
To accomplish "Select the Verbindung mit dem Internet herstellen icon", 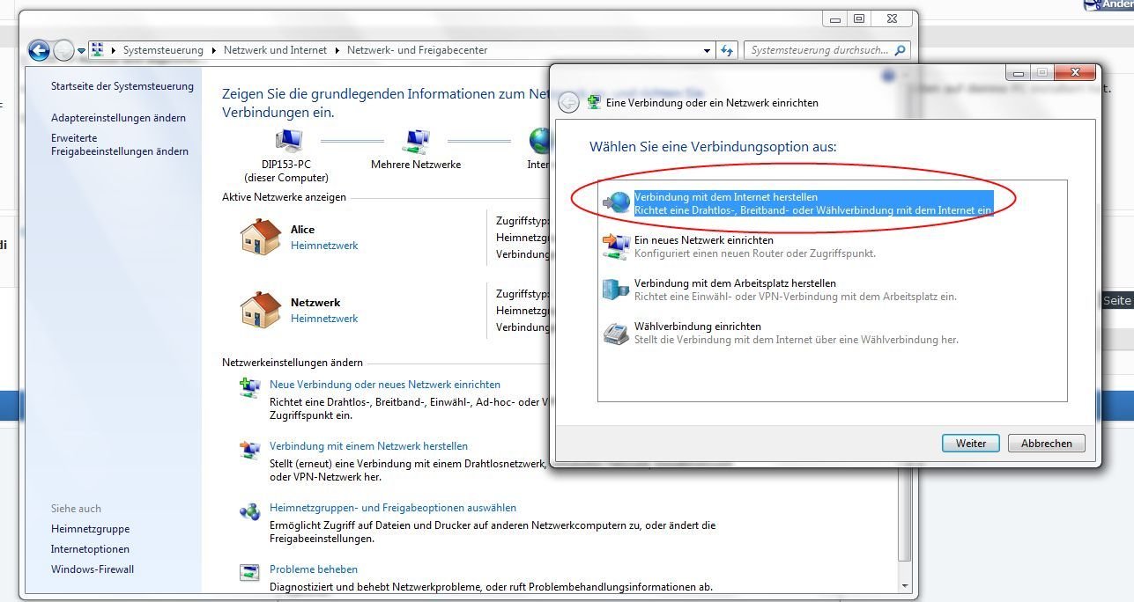I will 617,202.
